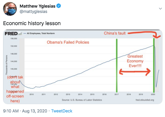Click the All Employees, Total Nonfarm legend
Screen dimensions: 165x117
click(x=39, y=34)
